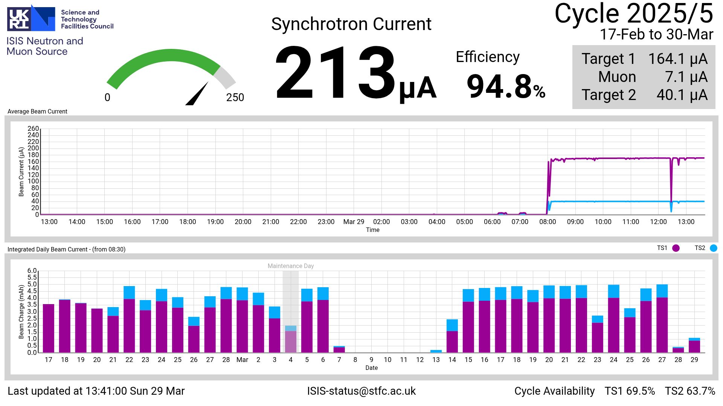
Task: Click the TS2 blue legend dot
Action: coord(714,248)
